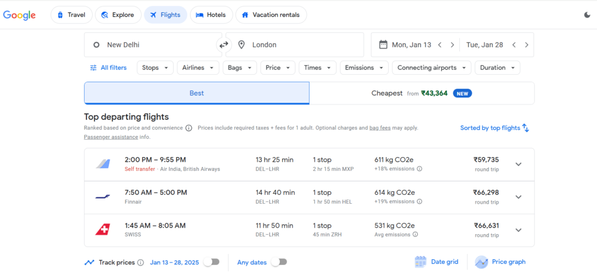This screenshot has height=279, width=597.
Task: Switch to Vacation rentals tab
Action: [271, 15]
